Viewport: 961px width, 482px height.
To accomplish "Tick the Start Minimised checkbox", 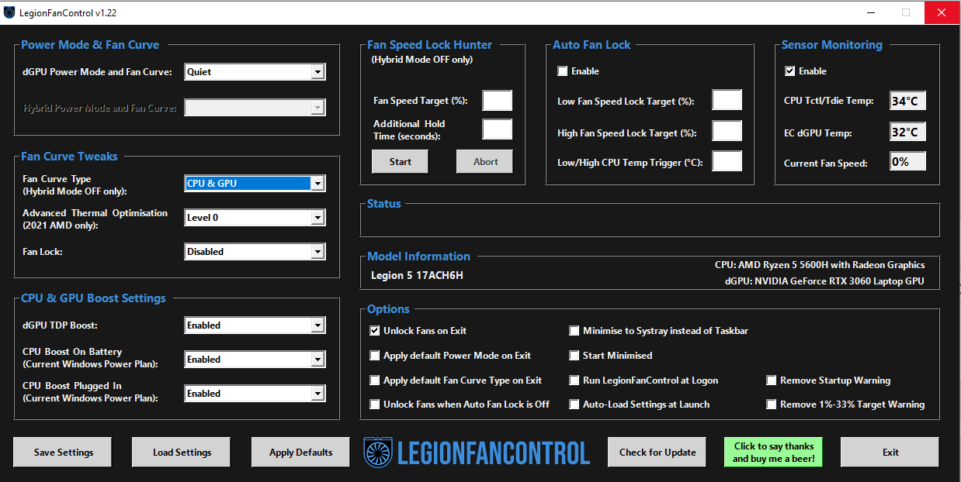I will (x=574, y=356).
